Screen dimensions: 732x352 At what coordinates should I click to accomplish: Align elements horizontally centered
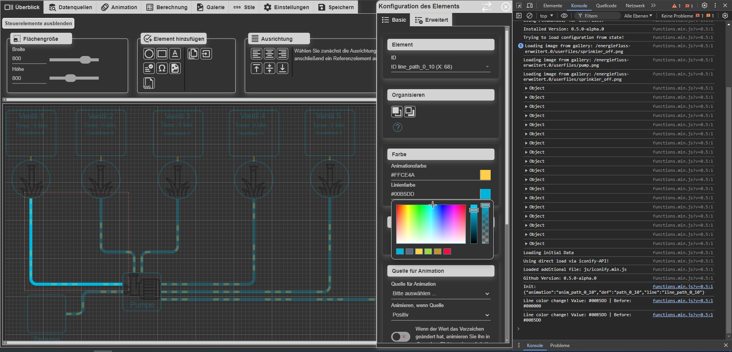click(x=270, y=54)
